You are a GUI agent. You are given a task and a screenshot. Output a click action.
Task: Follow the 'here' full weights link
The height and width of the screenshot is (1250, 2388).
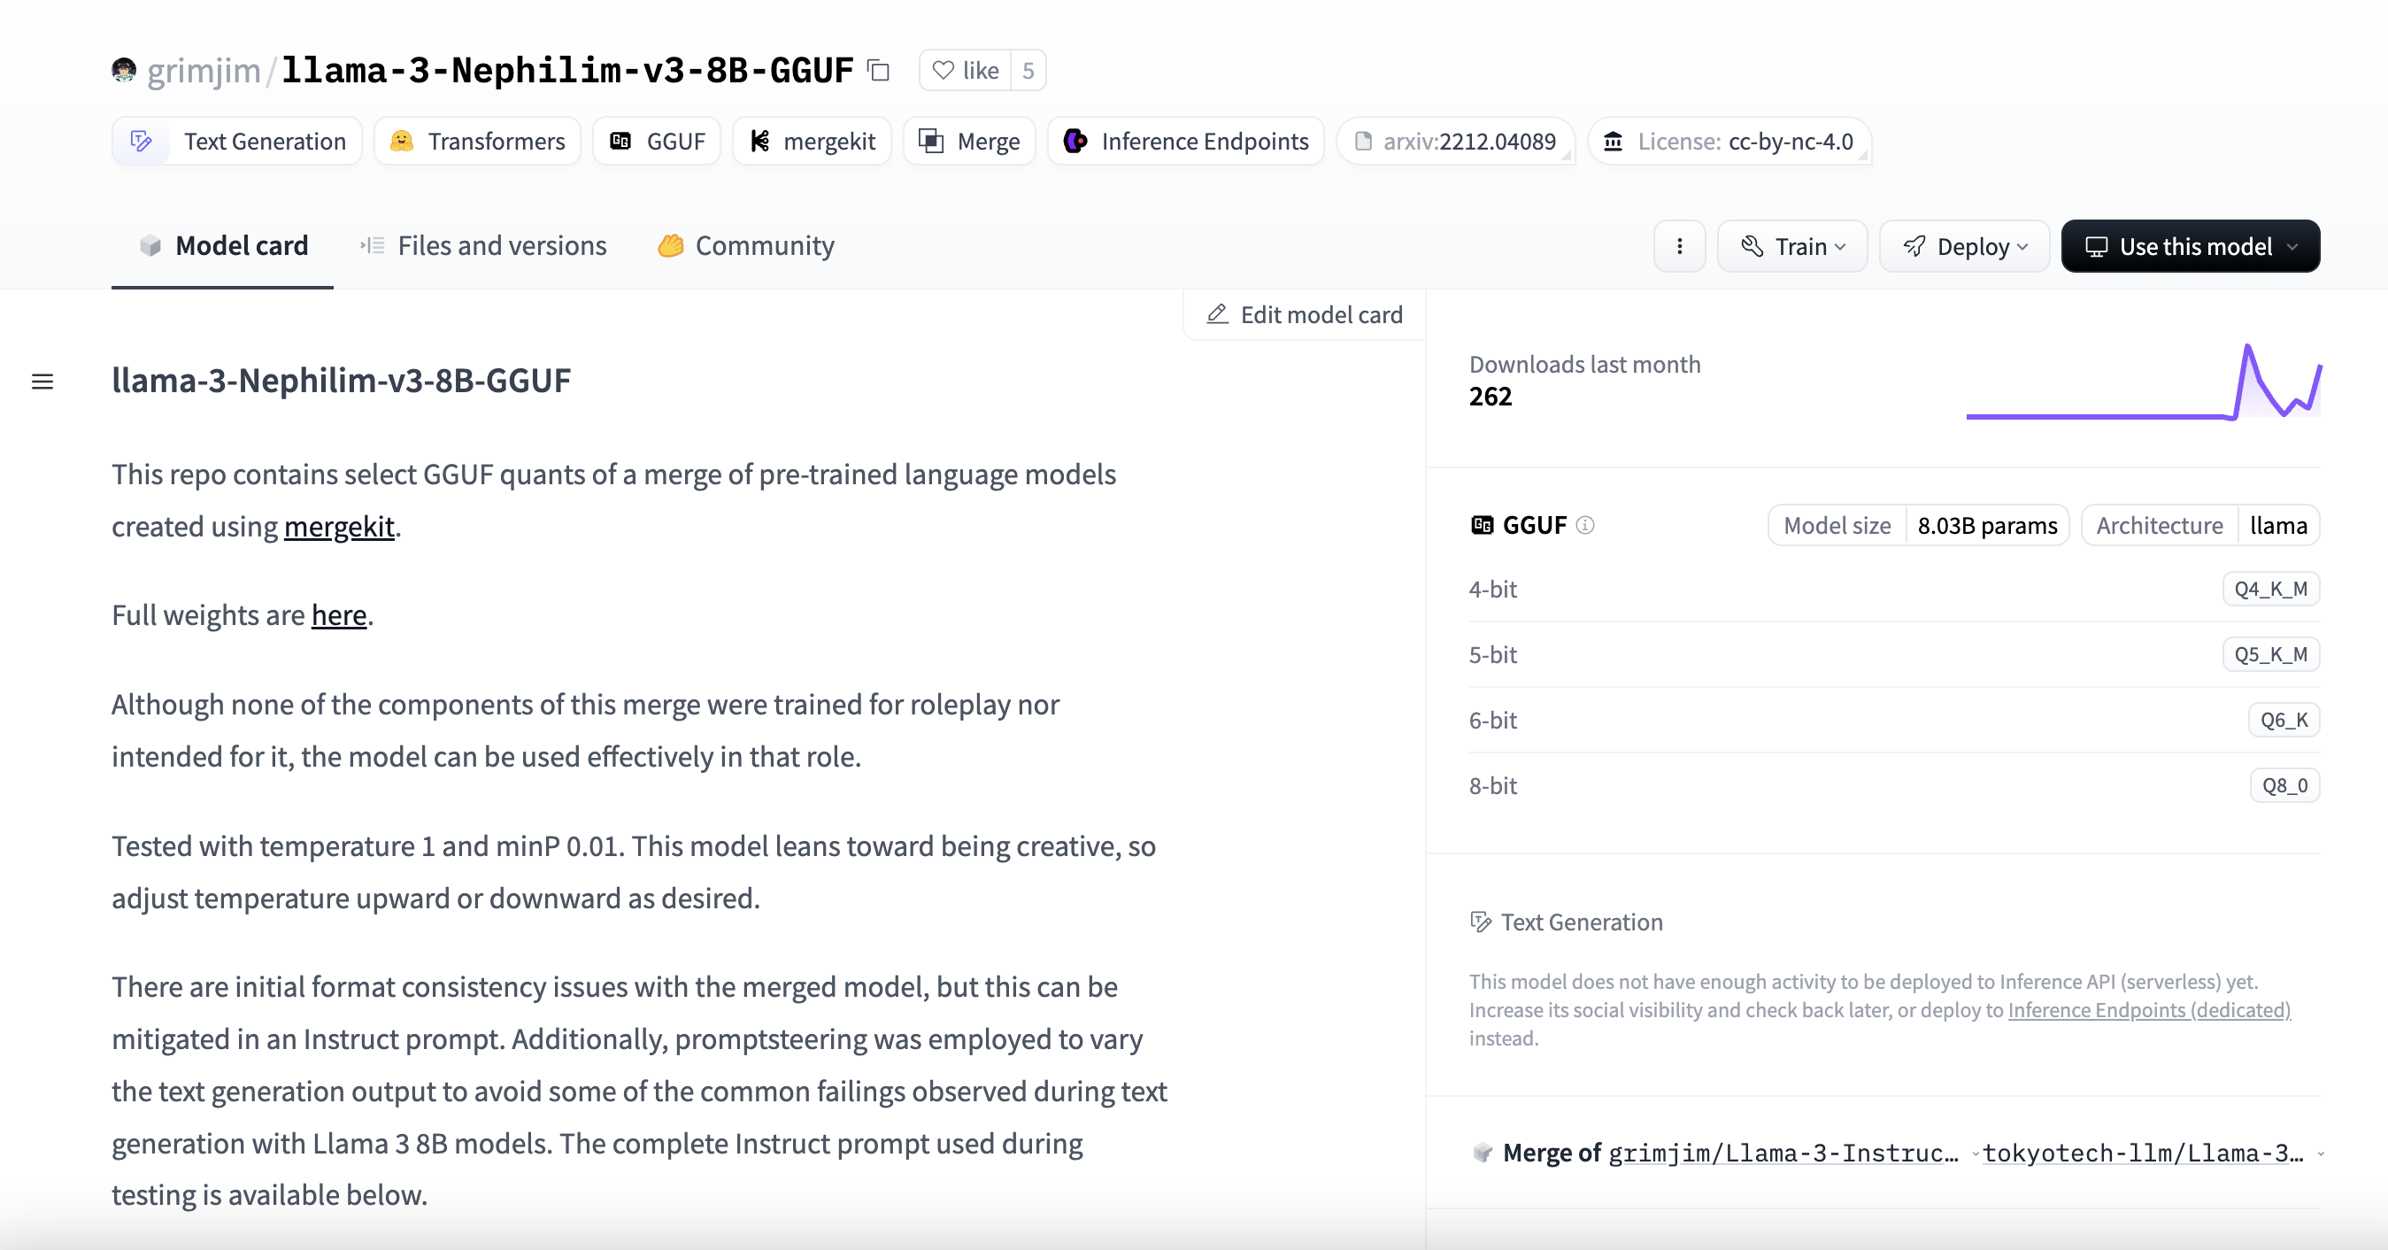click(339, 614)
